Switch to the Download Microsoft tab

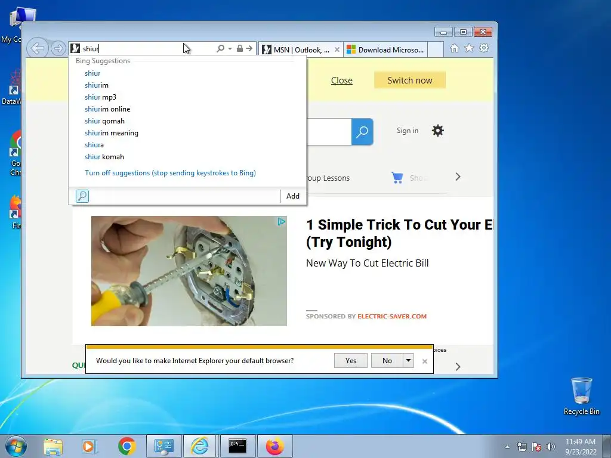385,50
